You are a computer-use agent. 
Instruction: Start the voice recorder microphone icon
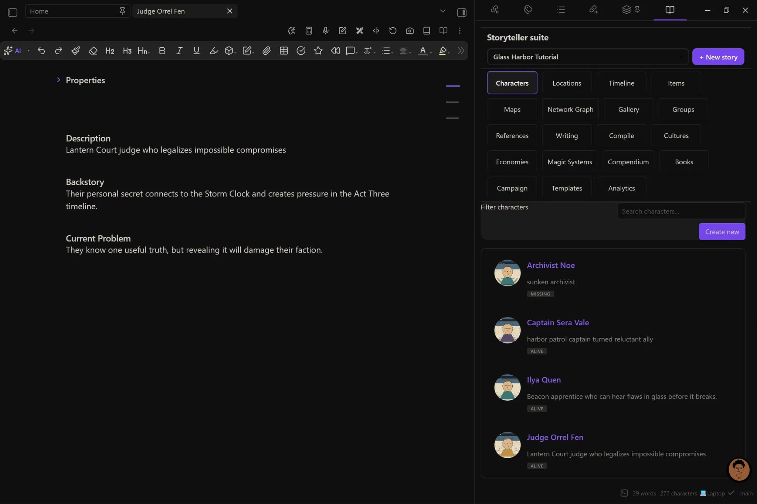(326, 31)
